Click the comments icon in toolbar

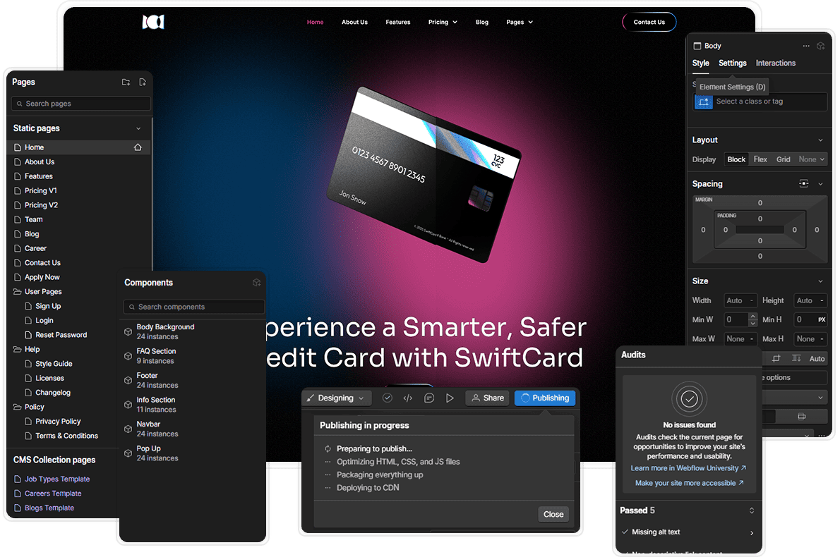coord(429,398)
